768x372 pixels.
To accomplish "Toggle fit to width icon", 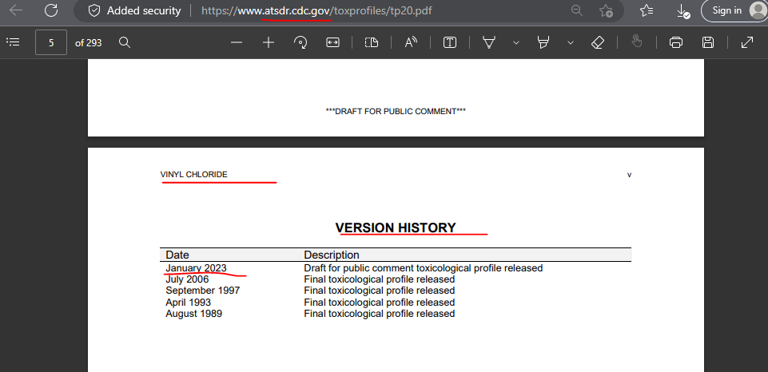I will [332, 42].
